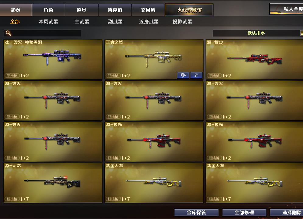Click the list icon beside 默认排序
Image resolution: width=303 pixels, height=219 pixels.
(302, 33)
